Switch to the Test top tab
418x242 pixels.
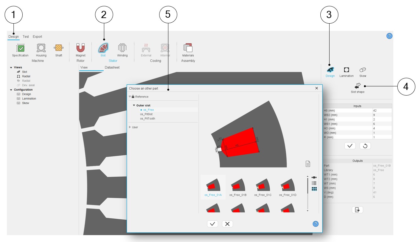(x=26, y=37)
